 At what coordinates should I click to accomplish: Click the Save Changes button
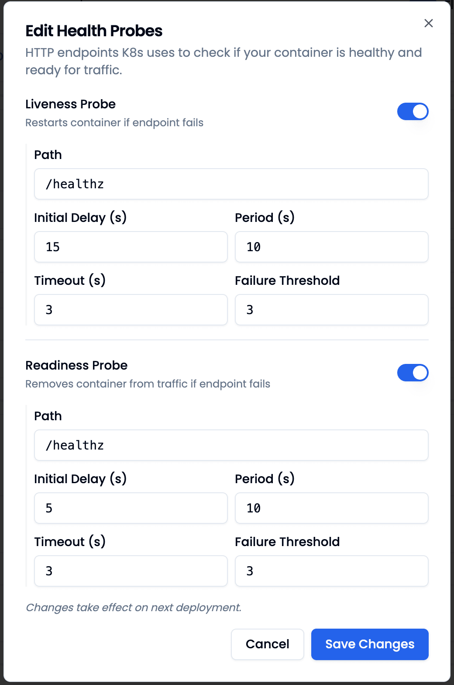pos(369,644)
